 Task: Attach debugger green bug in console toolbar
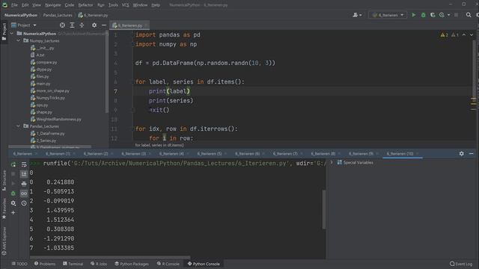coord(13,194)
